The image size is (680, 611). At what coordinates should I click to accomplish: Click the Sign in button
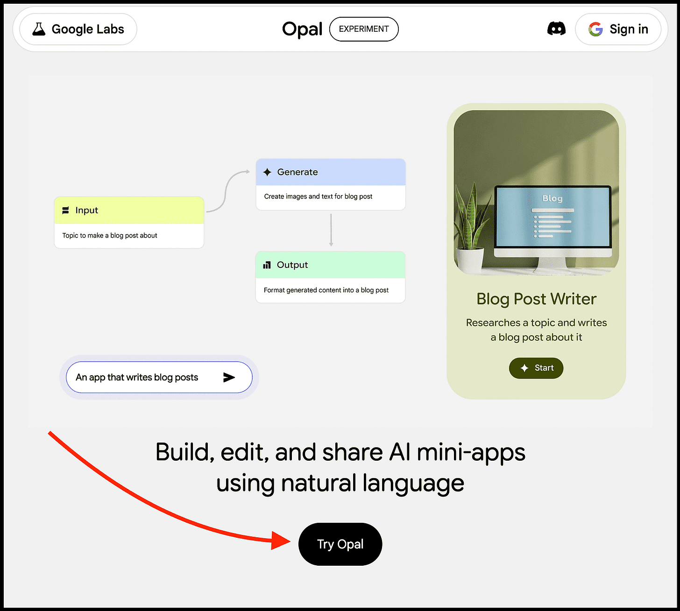[x=618, y=29]
